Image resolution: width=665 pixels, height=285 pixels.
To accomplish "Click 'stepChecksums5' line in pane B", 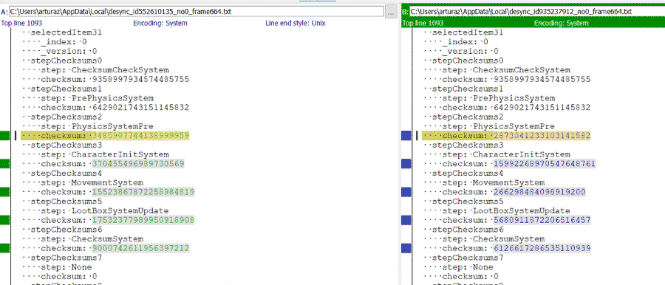I will point(468,202).
